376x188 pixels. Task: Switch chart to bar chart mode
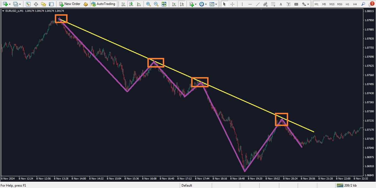tap(123, 4)
